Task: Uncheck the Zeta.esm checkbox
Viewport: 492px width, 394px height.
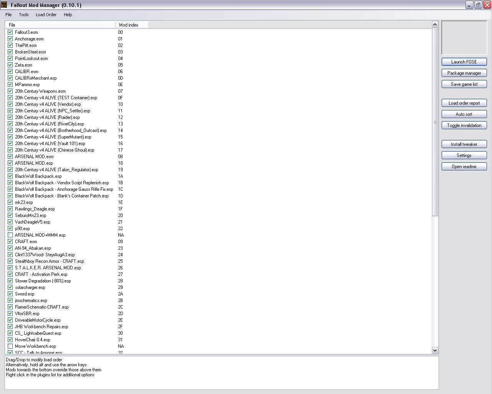Action: (x=10, y=65)
